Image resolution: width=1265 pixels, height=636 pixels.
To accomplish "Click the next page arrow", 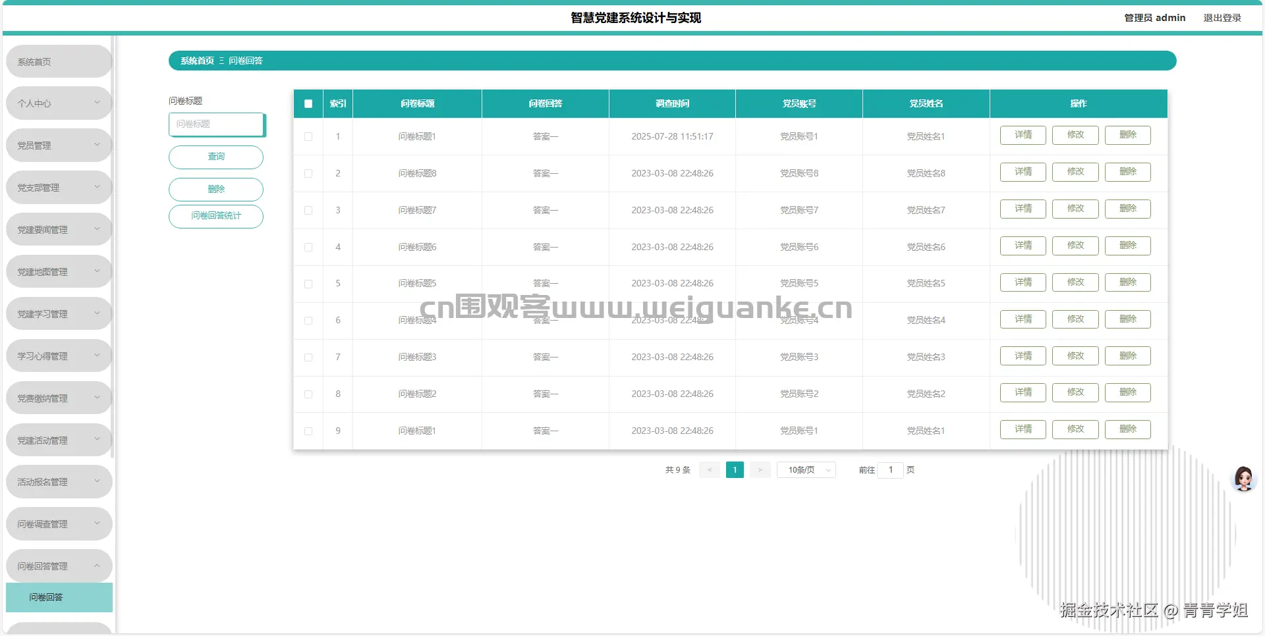I will [x=760, y=469].
